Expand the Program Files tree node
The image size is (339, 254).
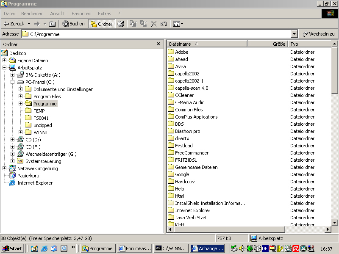click(x=20, y=97)
